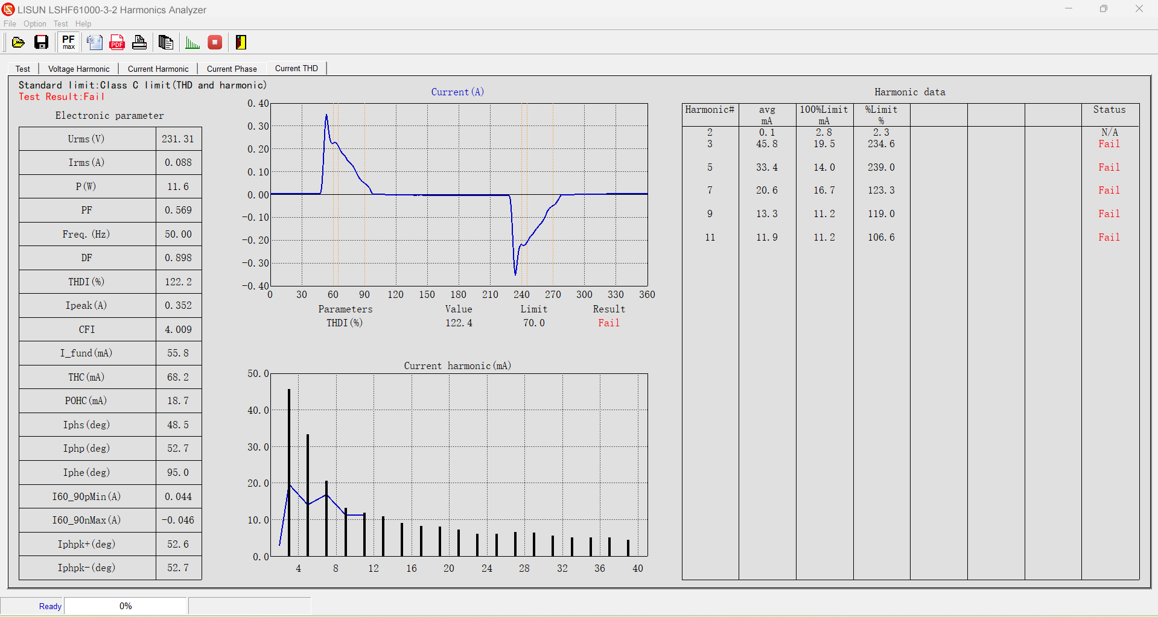Click the Ipeak(A) value 0.352
The height and width of the screenshot is (617, 1158).
pos(178,305)
